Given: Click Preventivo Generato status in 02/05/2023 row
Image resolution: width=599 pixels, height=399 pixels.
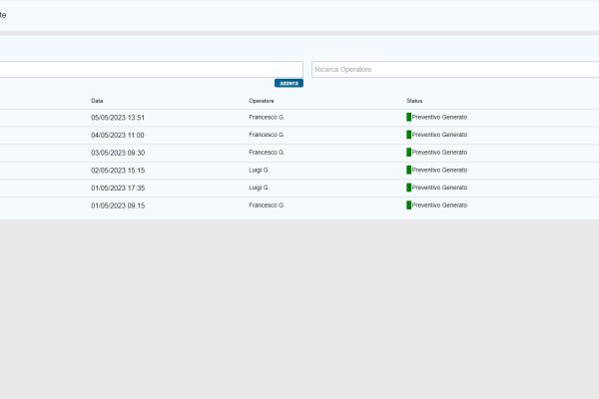Looking at the screenshot, I should (439, 170).
